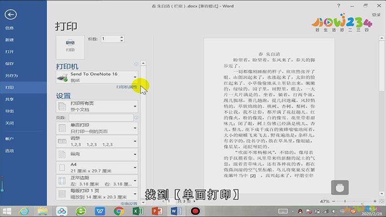Click preview scrollbar up arrow
This screenshot has width=386, height=217.
pos(382,38)
